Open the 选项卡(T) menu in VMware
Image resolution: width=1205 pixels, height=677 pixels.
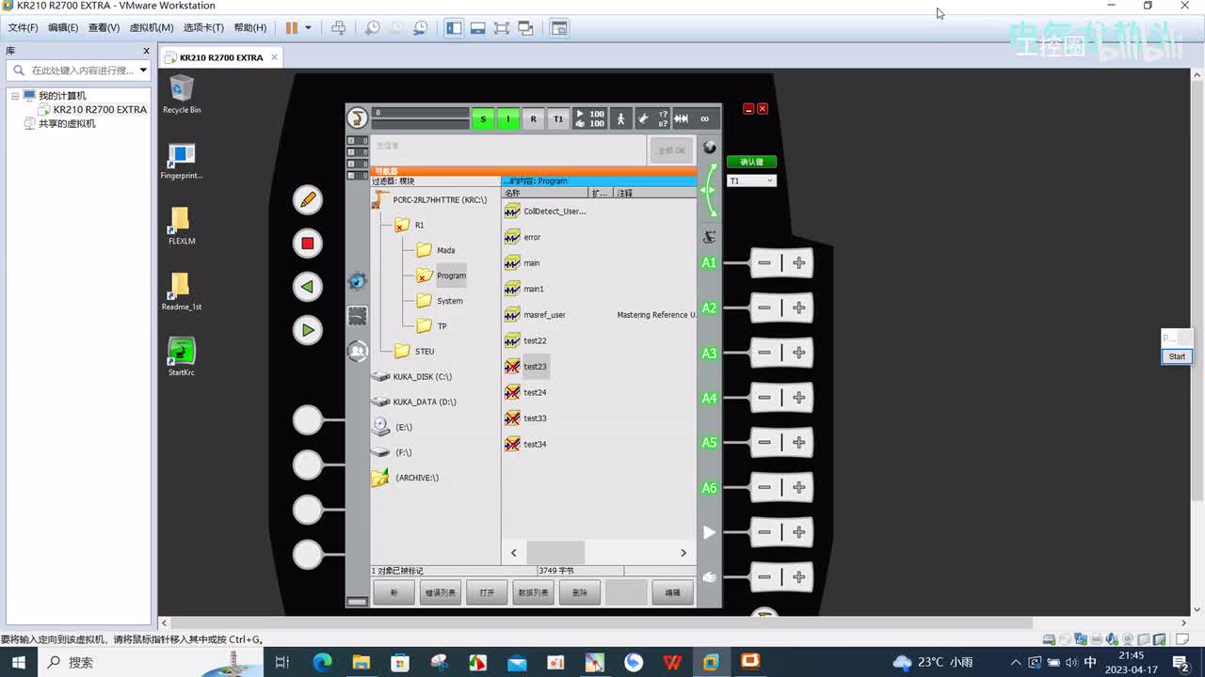[203, 28]
